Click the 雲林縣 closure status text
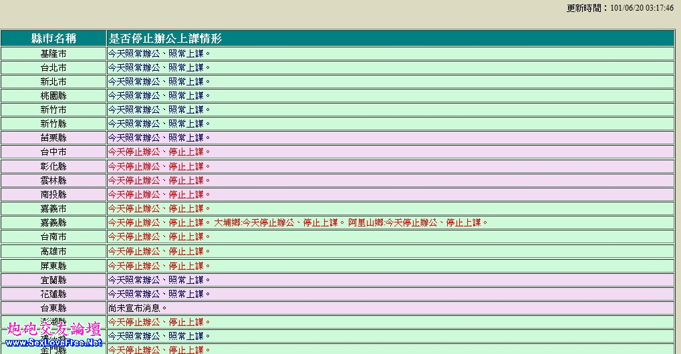Viewport: 681px width, 354px height. click(x=159, y=180)
